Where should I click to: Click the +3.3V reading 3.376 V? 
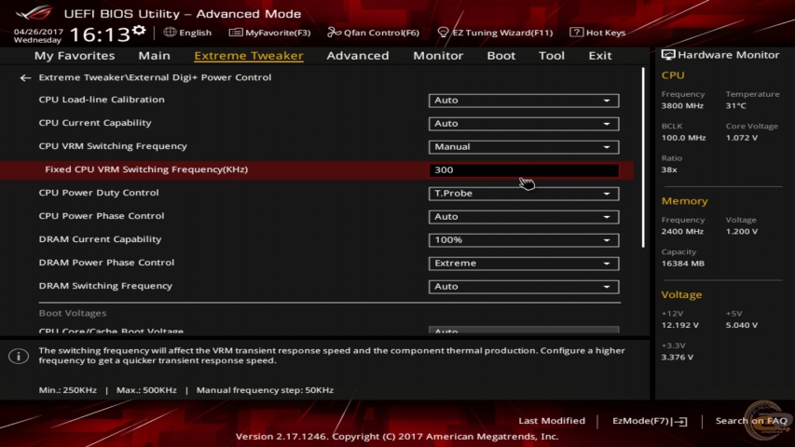[677, 358]
